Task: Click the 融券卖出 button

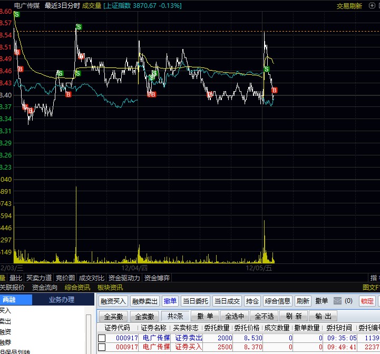Action: 145,301
